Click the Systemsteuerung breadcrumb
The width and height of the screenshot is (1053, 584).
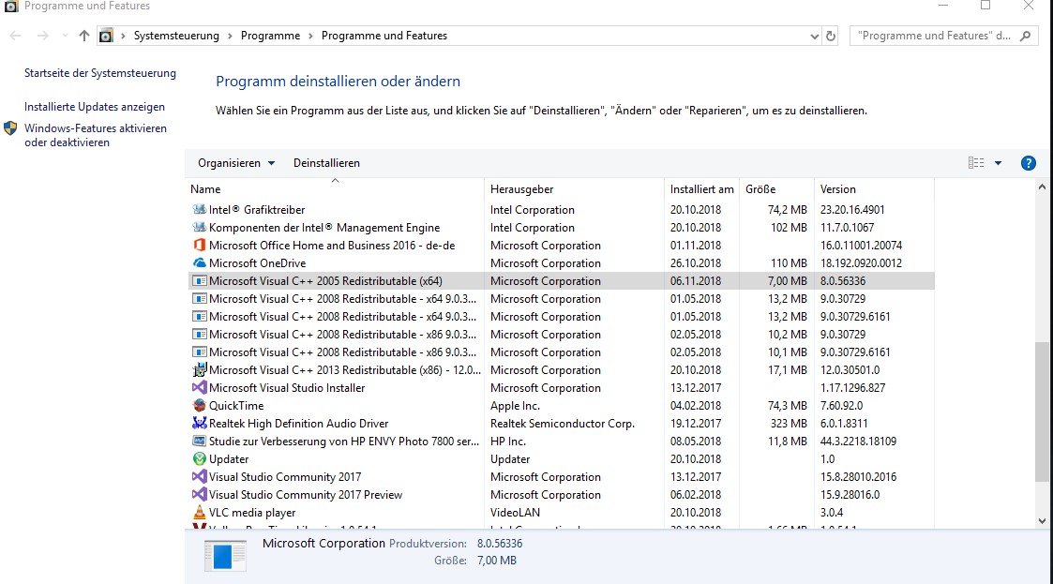click(176, 36)
